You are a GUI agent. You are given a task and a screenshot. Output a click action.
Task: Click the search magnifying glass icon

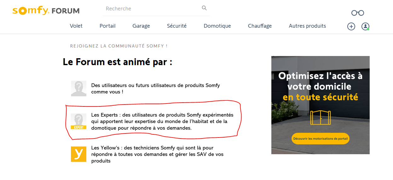[204, 8]
